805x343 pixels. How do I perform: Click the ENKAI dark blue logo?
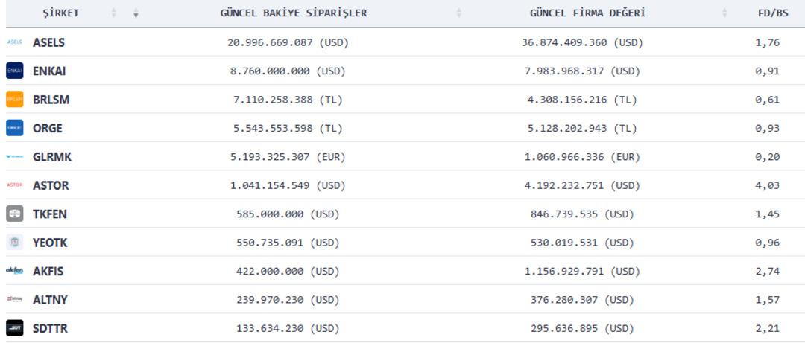tap(15, 71)
